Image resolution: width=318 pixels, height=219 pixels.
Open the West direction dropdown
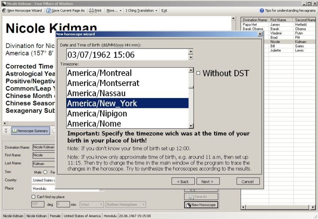coord(92,204)
